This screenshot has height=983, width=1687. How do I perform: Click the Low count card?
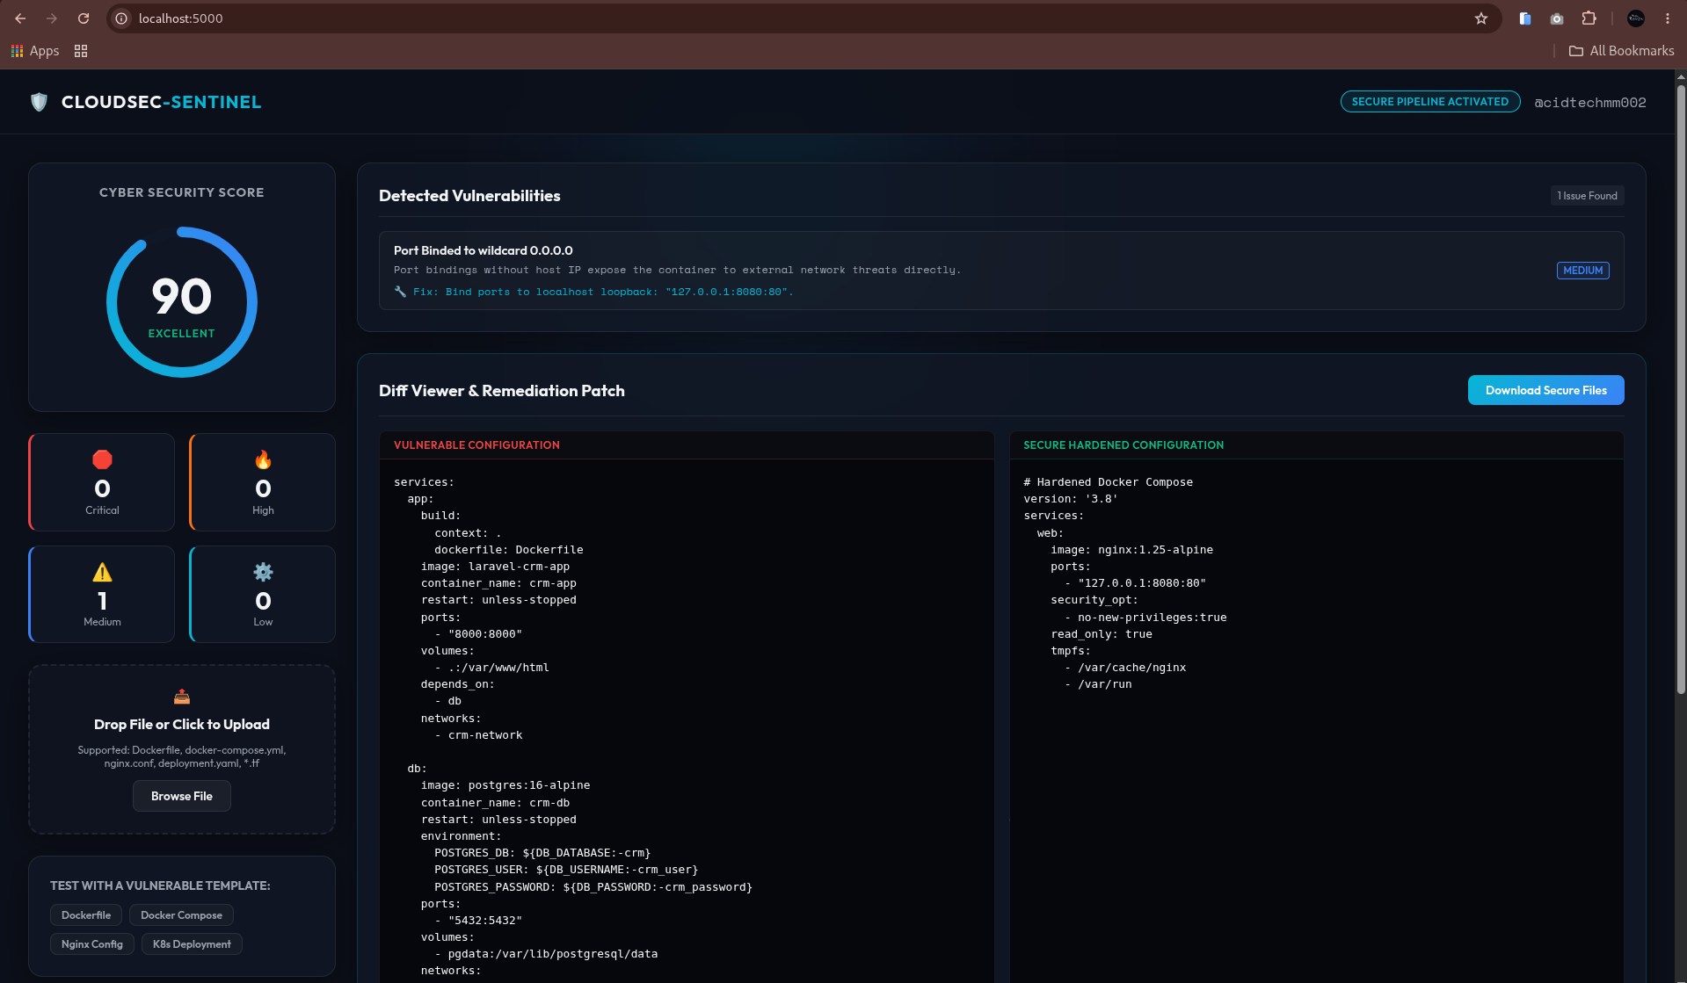[263, 595]
